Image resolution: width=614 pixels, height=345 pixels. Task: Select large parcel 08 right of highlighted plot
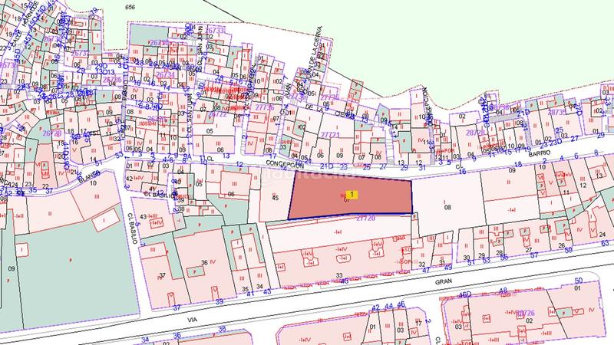447,207
